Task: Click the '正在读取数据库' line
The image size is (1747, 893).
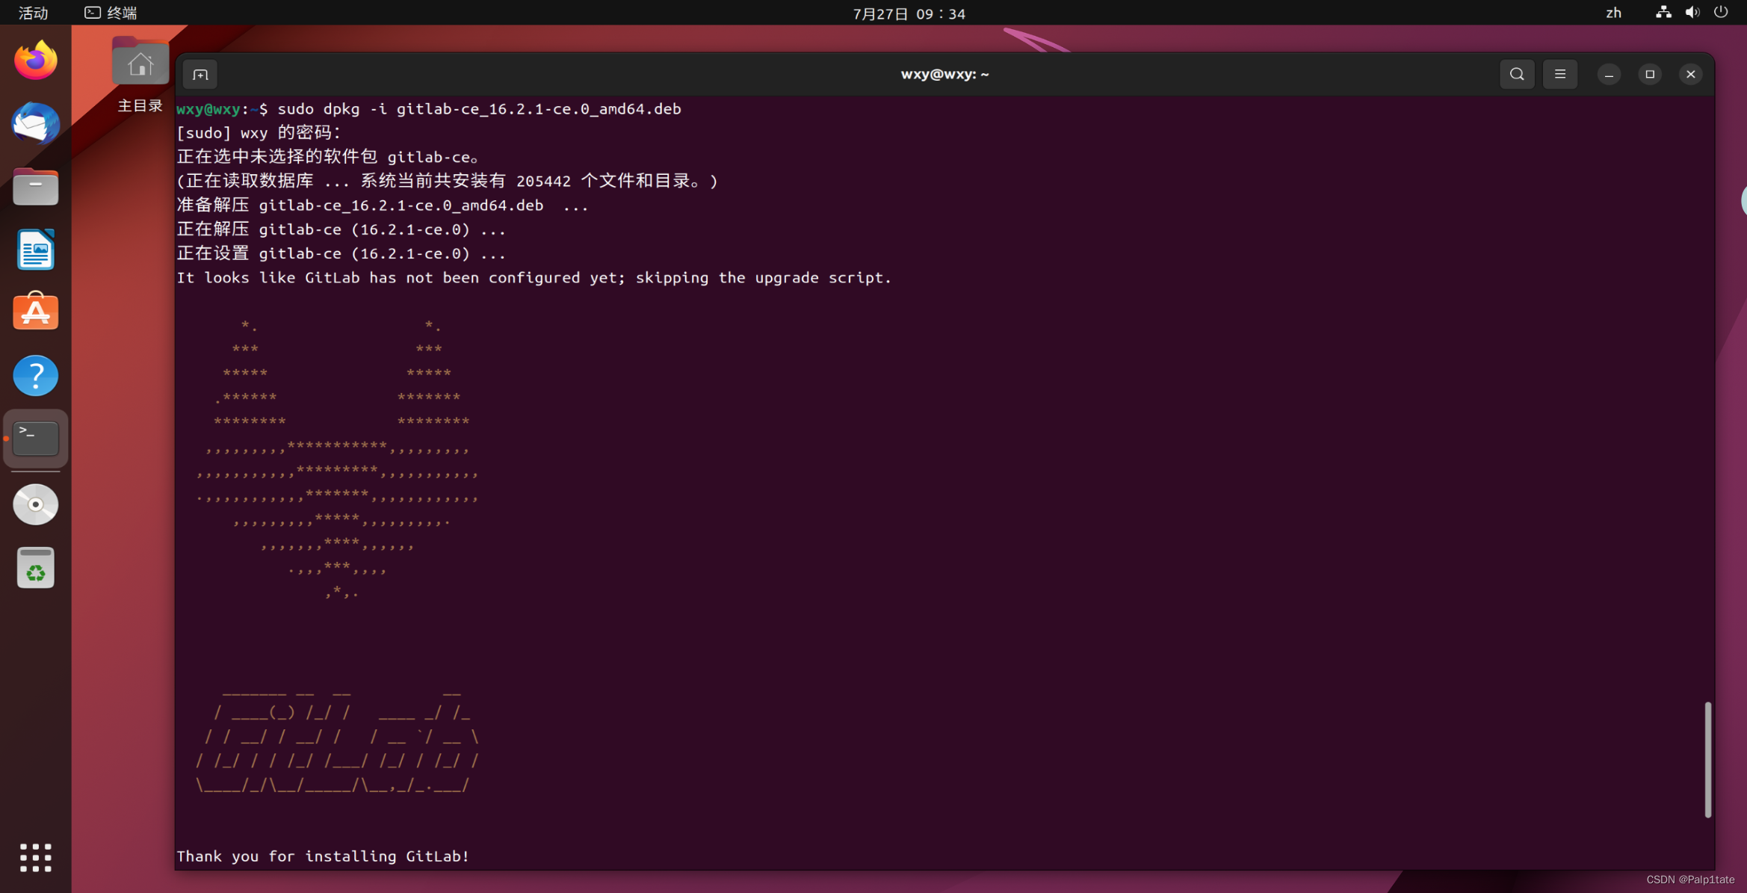Action: coord(447,182)
